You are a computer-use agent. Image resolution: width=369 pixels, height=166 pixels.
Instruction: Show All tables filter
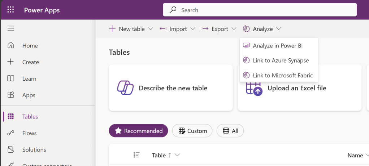pyautogui.click(x=230, y=131)
